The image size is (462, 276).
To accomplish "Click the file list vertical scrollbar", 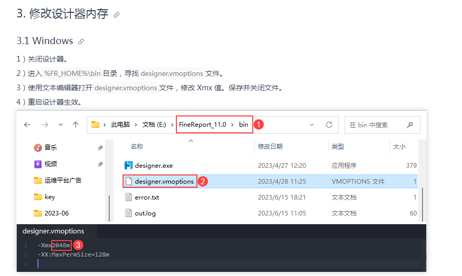I will coord(423,204).
